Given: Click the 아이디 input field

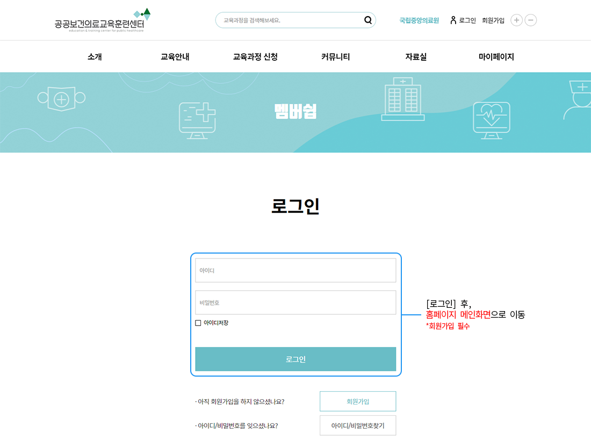Looking at the screenshot, I should point(295,270).
